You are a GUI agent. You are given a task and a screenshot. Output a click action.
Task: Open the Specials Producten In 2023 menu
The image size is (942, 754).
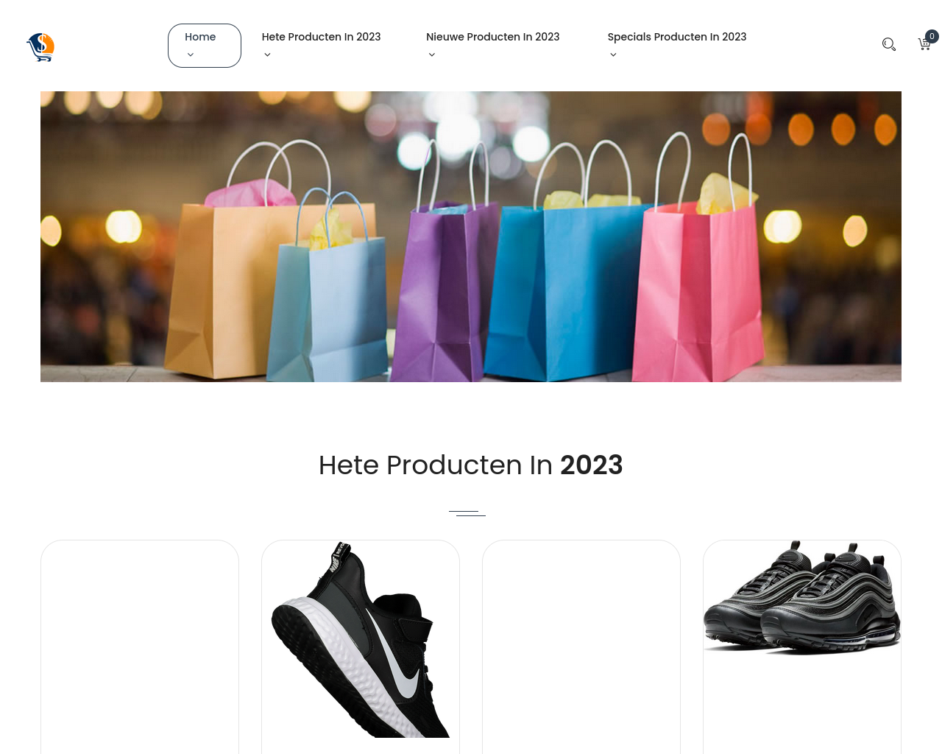click(676, 37)
